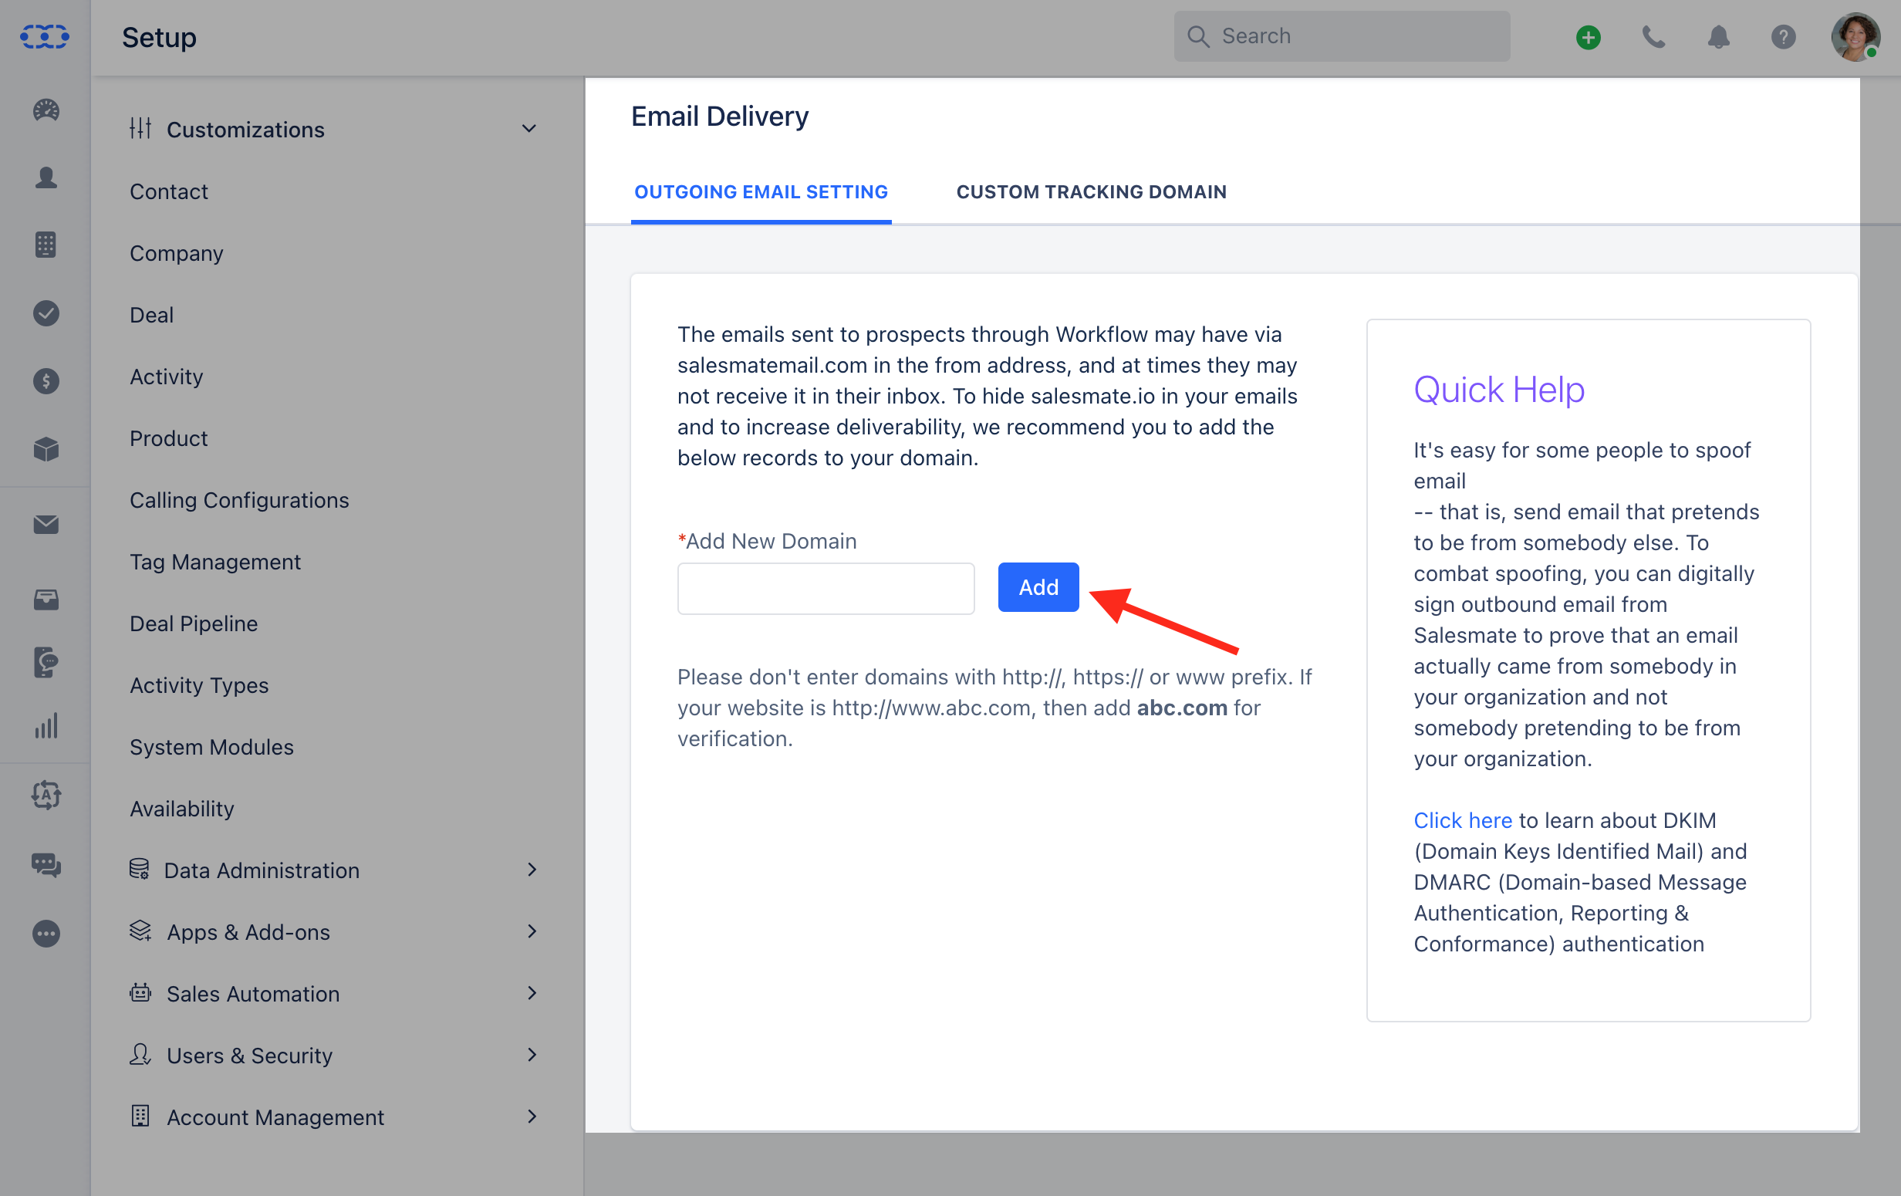The width and height of the screenshot is (1901, 1196).
Task: Open the more options ellipsis icon in sidebar
Action: pyautogui.click(x=46, y=934)
